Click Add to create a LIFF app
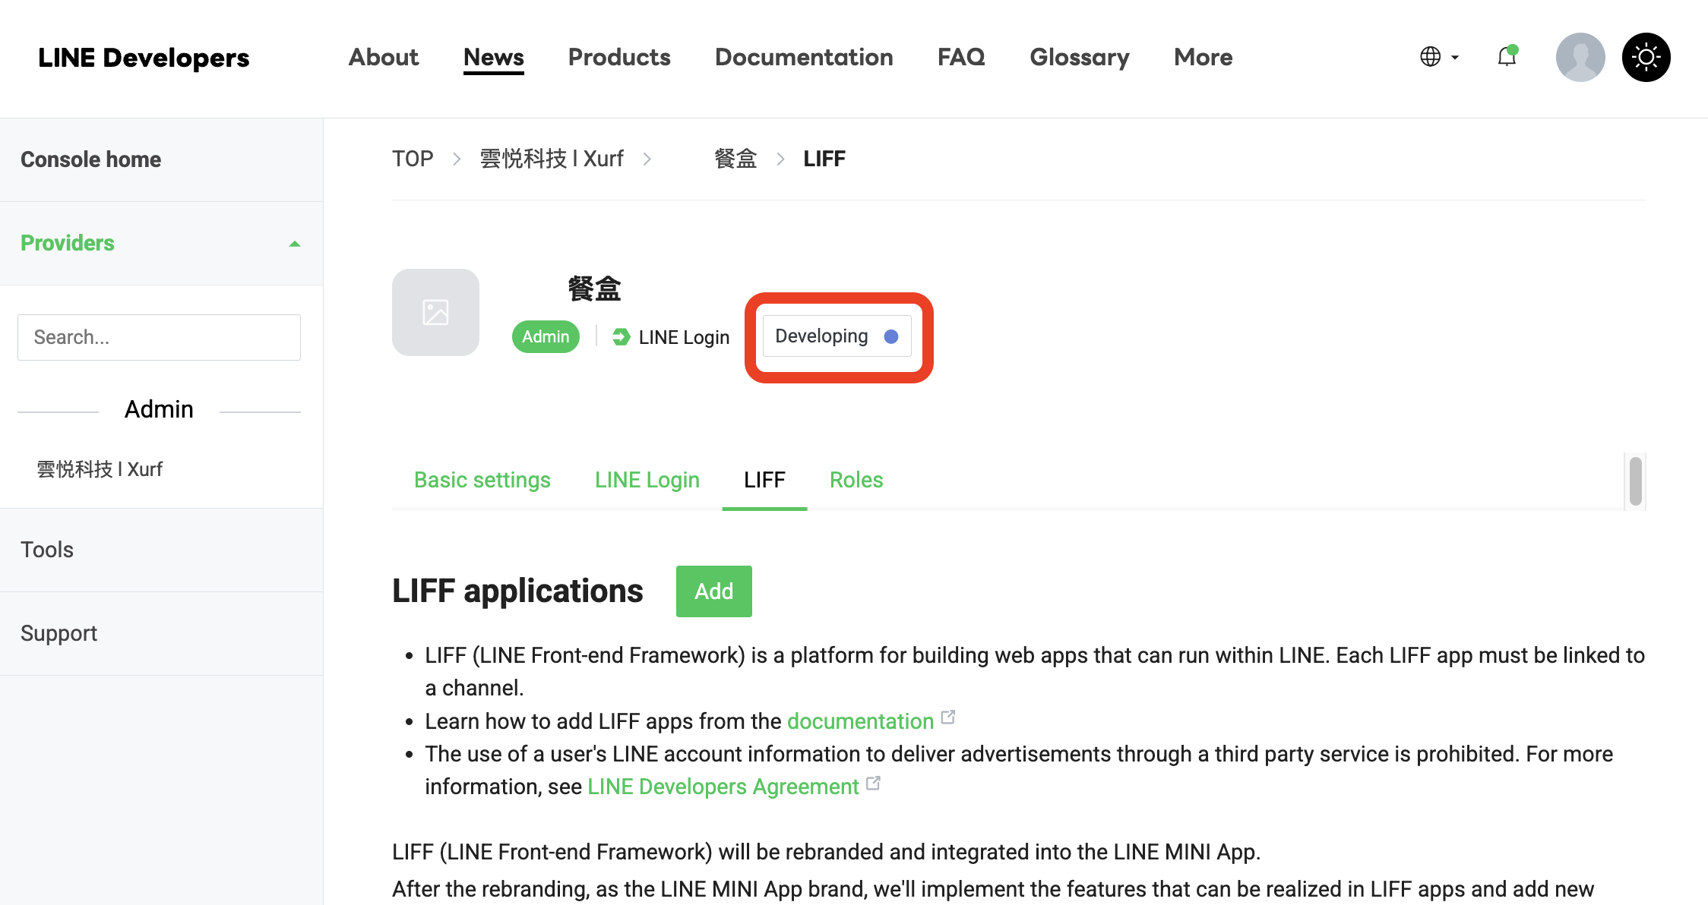This screenshot has height=905, width=1708. click(714, 591)
